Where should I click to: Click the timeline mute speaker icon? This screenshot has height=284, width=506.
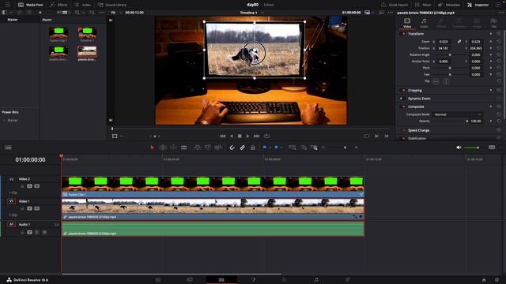coord(459,148)
